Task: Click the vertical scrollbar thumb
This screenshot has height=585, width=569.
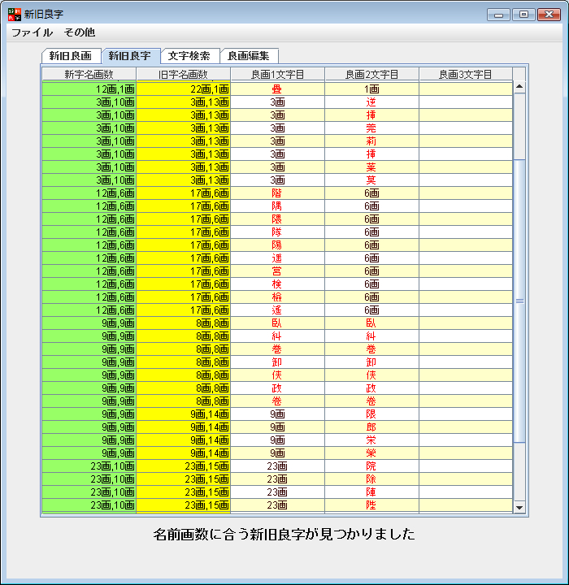Action: (520, 301)
